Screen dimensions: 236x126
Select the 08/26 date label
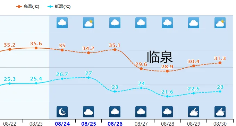tap(115, 124)
